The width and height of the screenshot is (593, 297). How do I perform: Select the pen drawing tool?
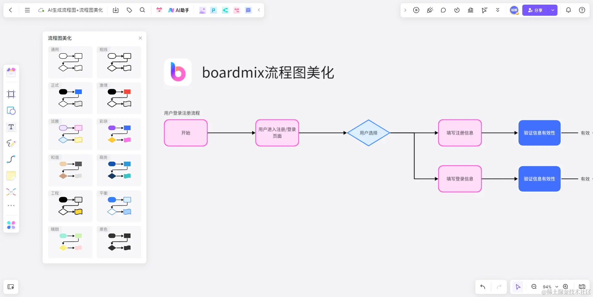click(x=11, y=143)
